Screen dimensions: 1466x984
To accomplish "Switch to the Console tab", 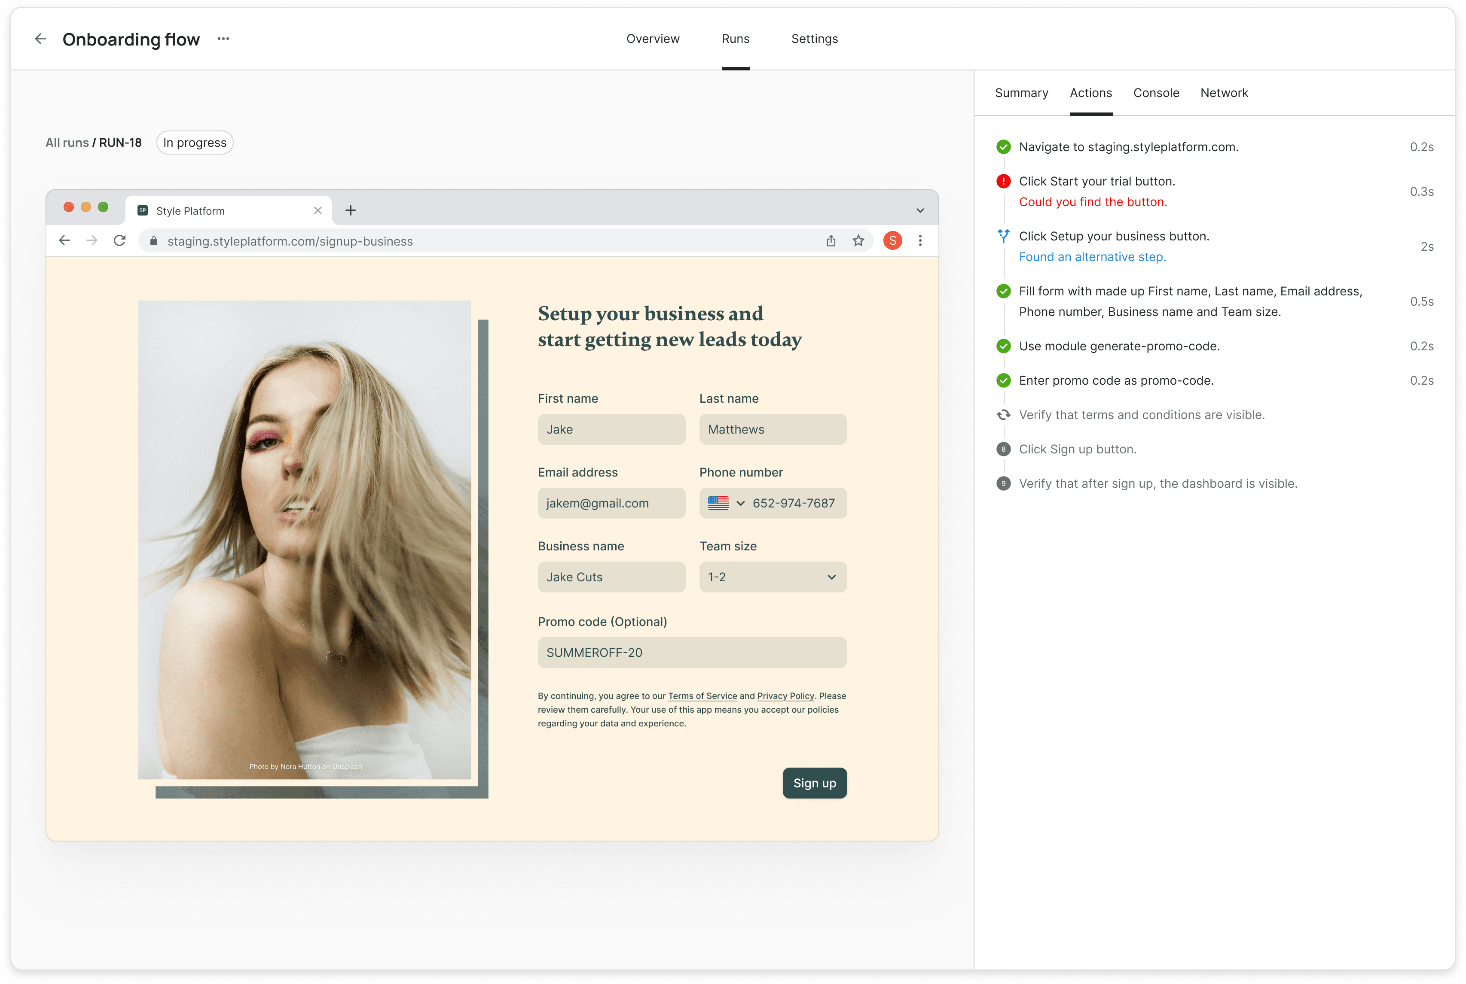I will click(x=1156, y=93).
